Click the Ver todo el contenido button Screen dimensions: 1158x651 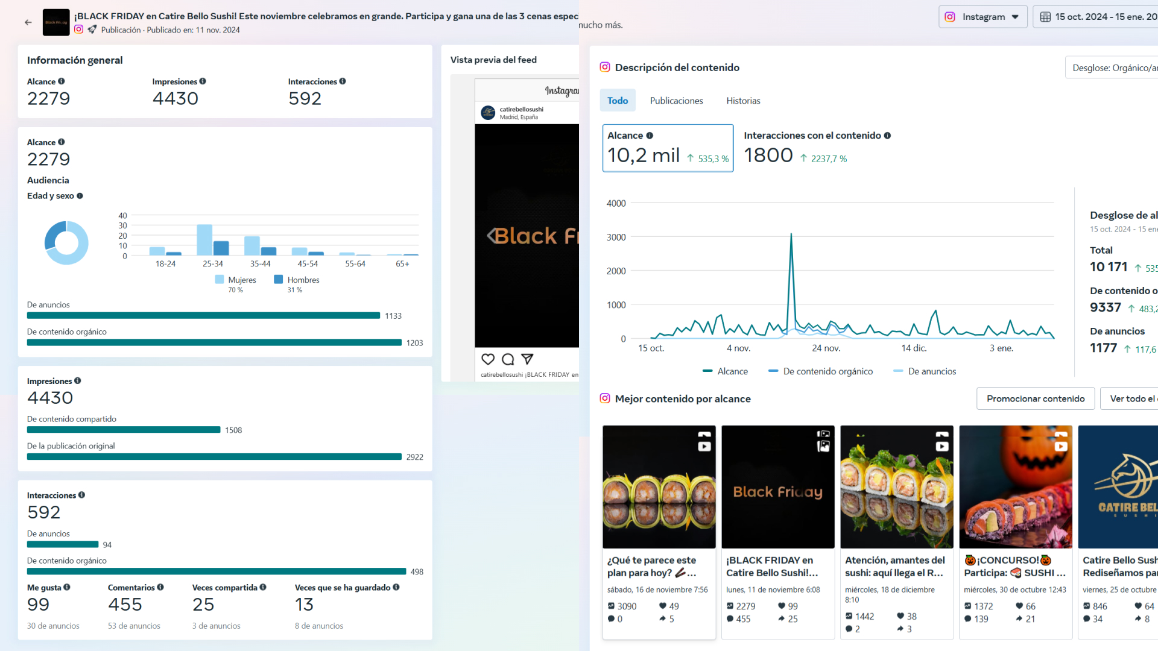click(x=1129, y=398)
